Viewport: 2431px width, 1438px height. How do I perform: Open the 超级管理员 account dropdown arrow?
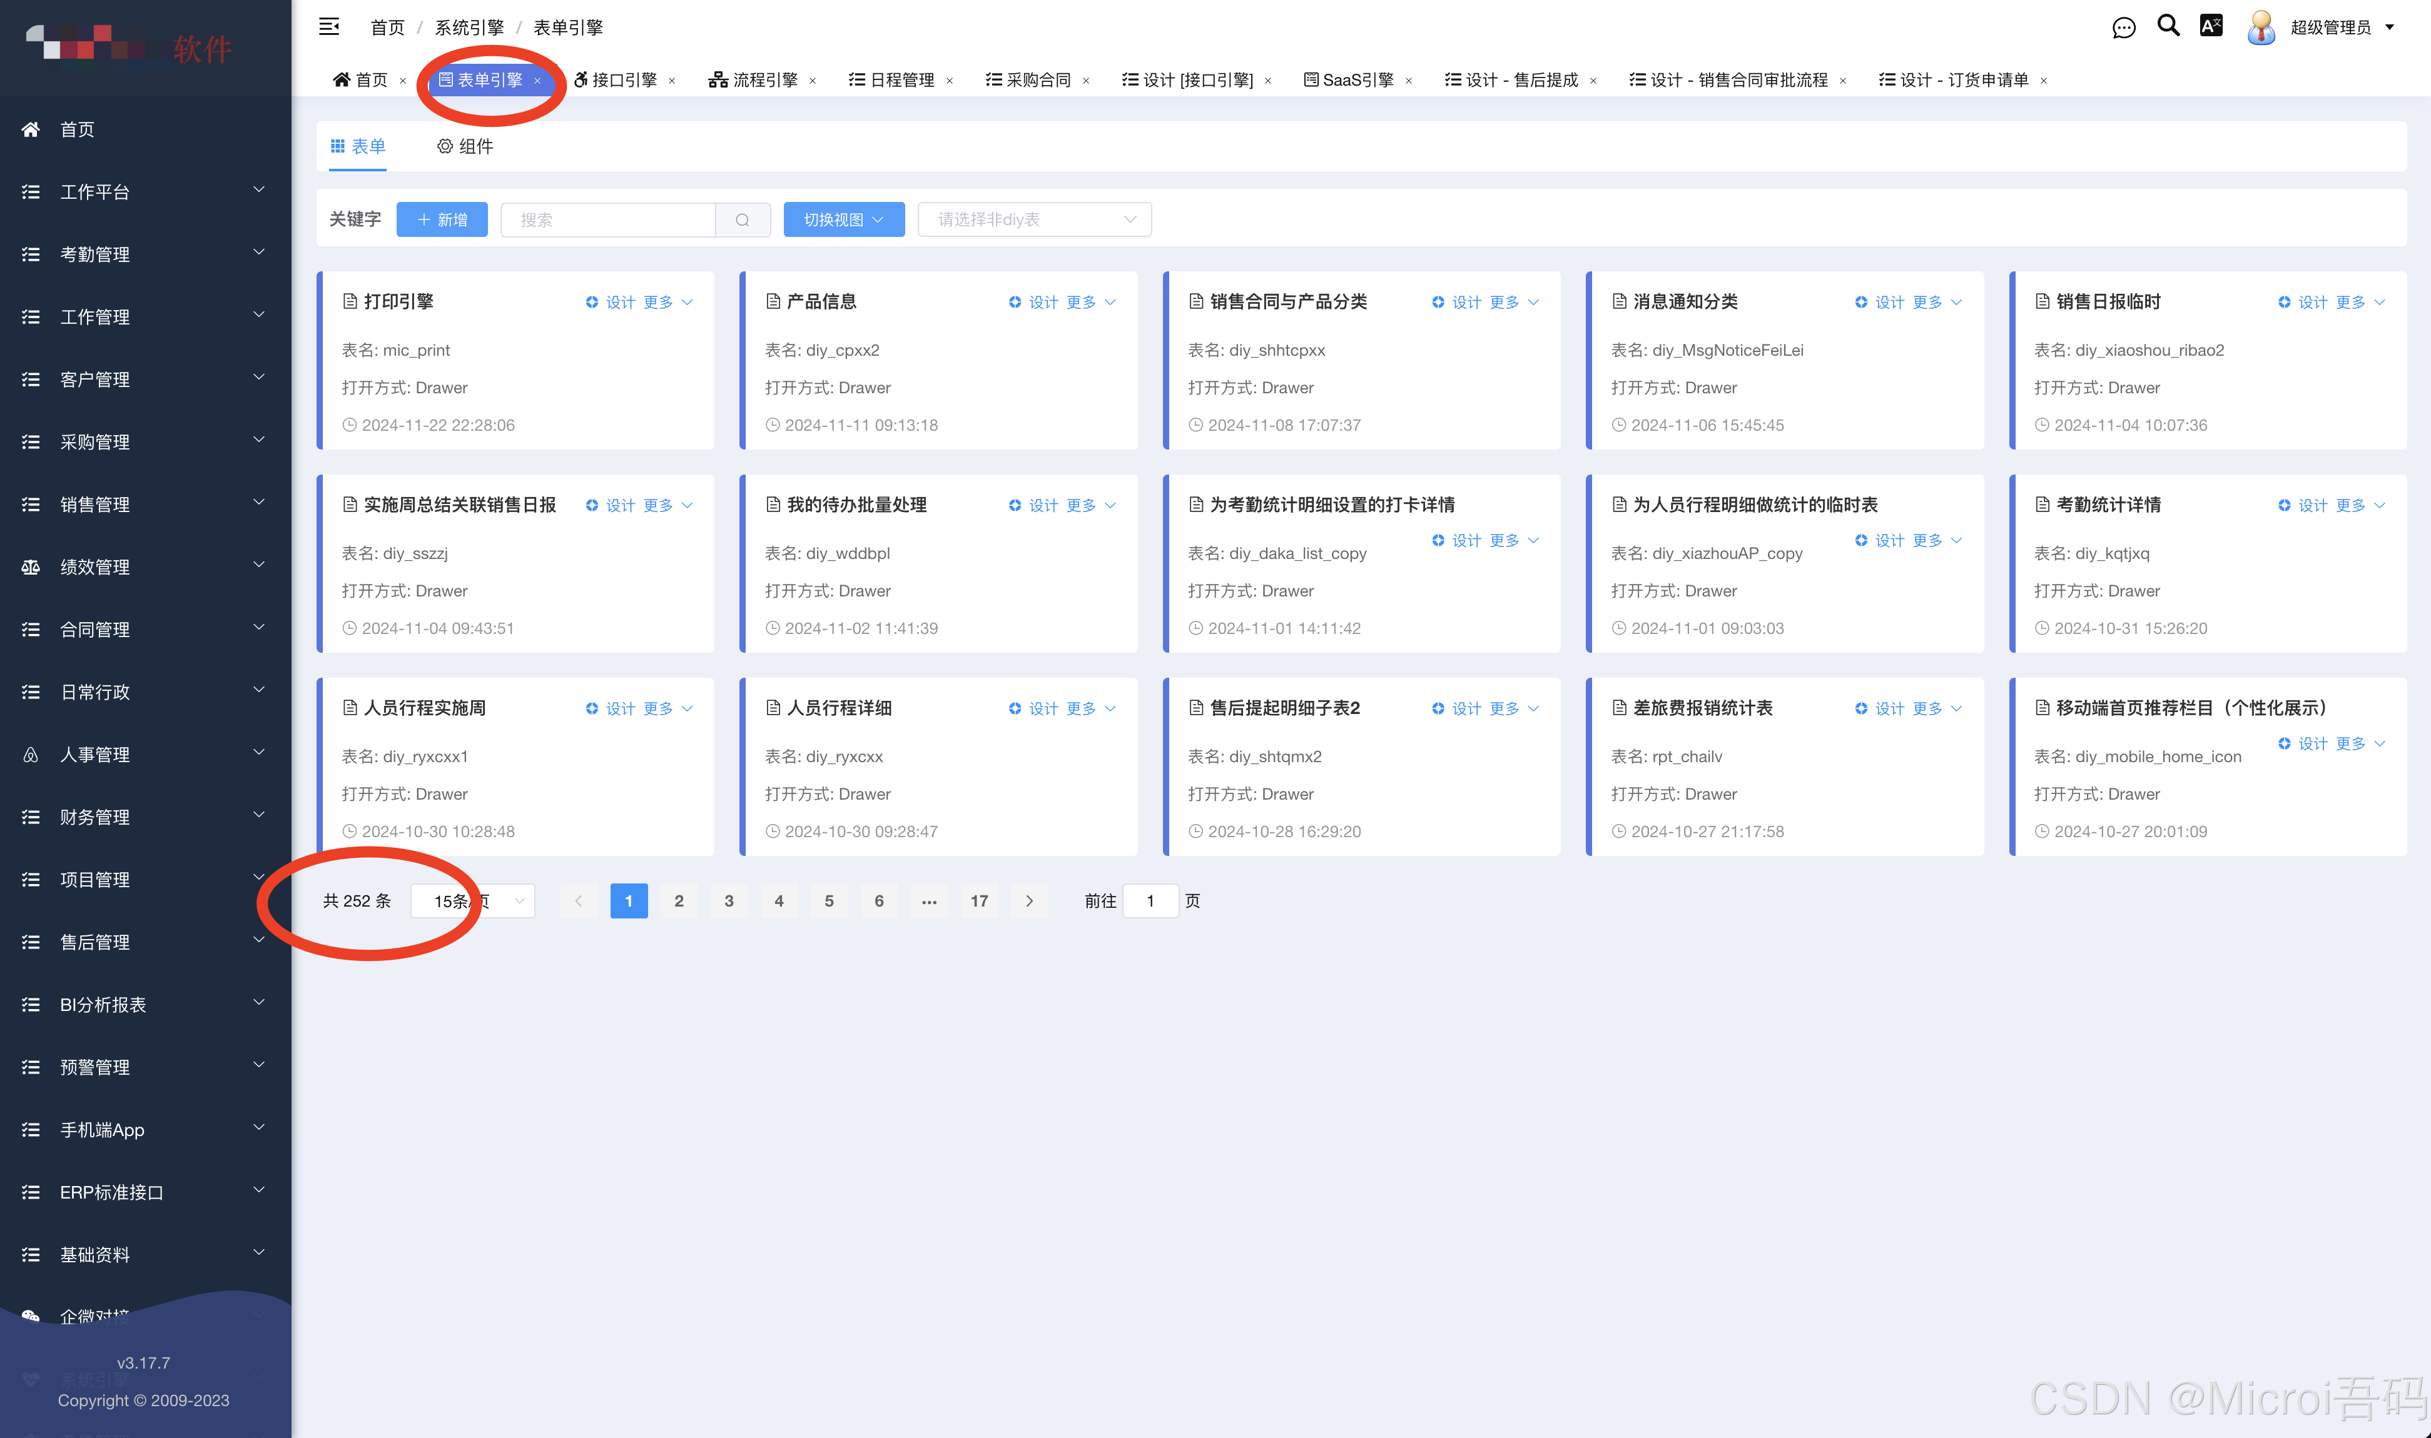click(2389, 28)
